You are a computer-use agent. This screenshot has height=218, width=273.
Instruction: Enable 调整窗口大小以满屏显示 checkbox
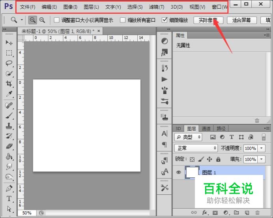pyautogui.click(x=56, y=20)
